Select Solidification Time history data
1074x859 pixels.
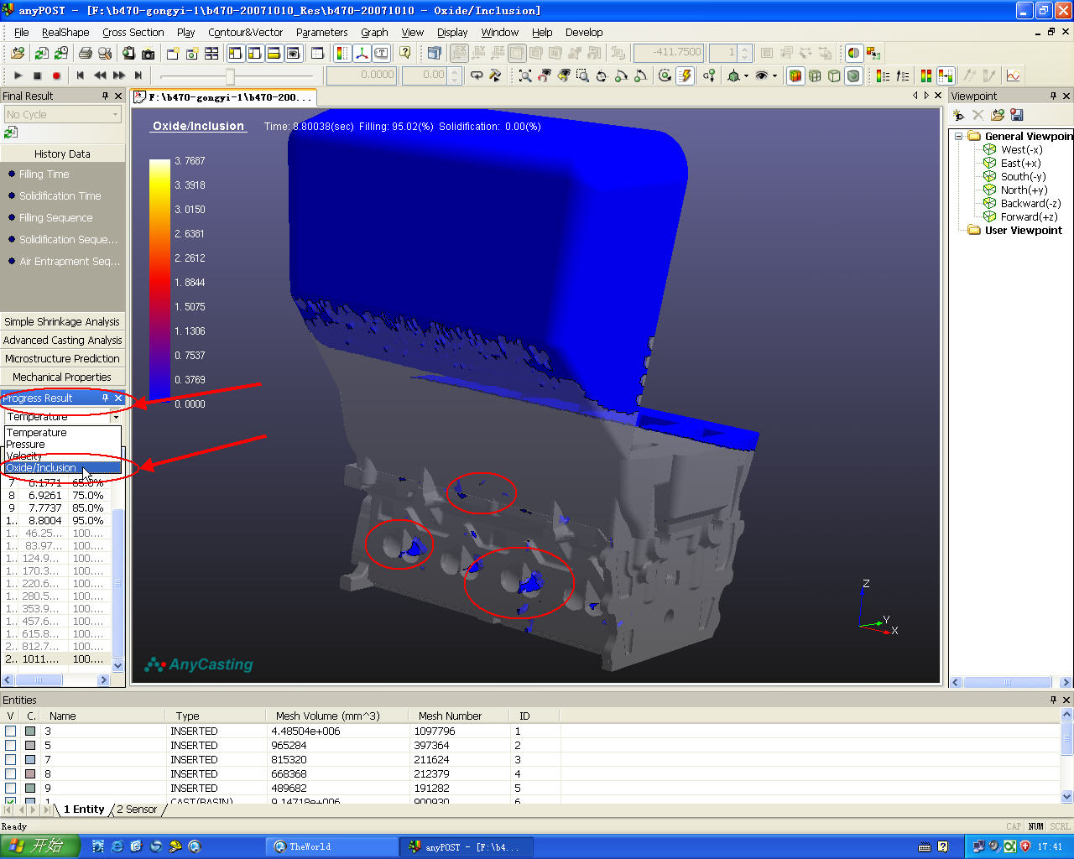tap(60, 196)
